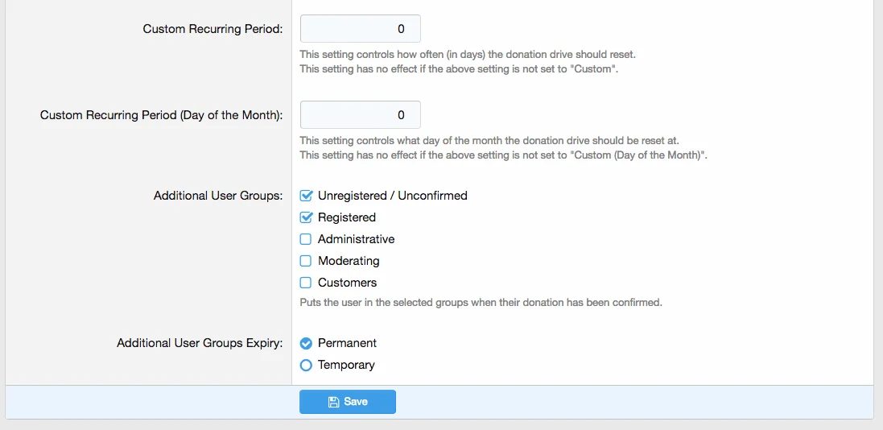Click the "Temporary" option label text
883x430 pixels.
346,365
